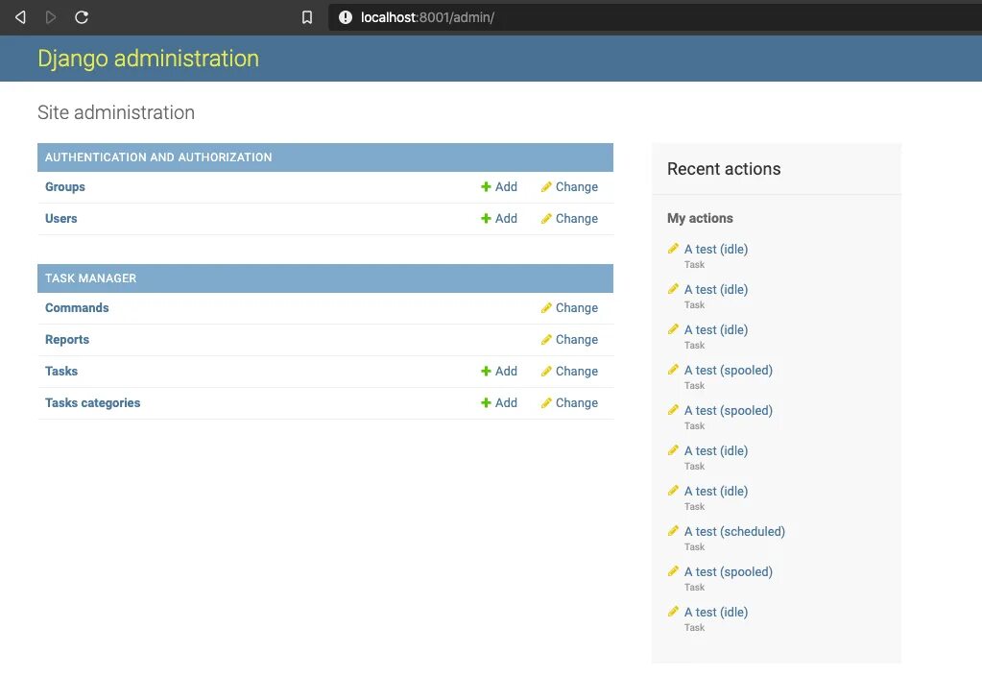Open the Authentication and Authorization section
This screenshot has width=982, height=676.
pos(158,157)
